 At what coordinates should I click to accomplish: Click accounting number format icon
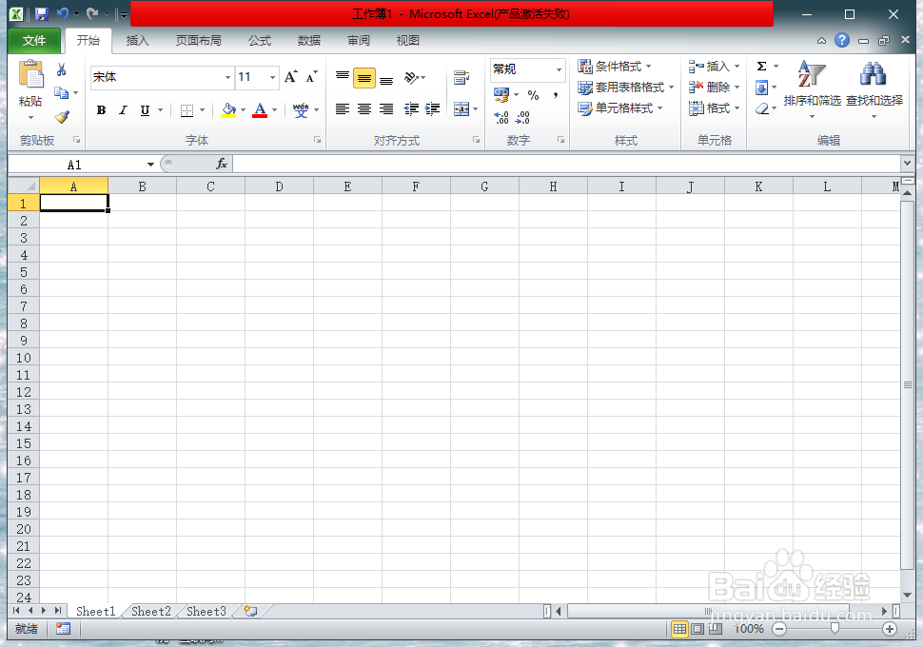[501, 95]
